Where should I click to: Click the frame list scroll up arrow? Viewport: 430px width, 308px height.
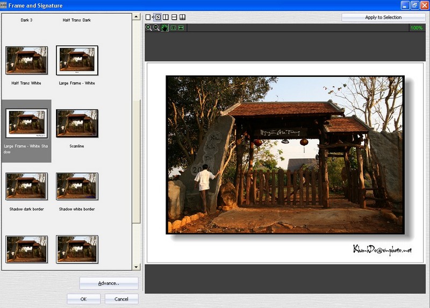pos(136,17)
